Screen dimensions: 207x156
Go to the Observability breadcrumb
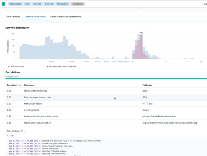pyautogui.click(x=15, y=4)
